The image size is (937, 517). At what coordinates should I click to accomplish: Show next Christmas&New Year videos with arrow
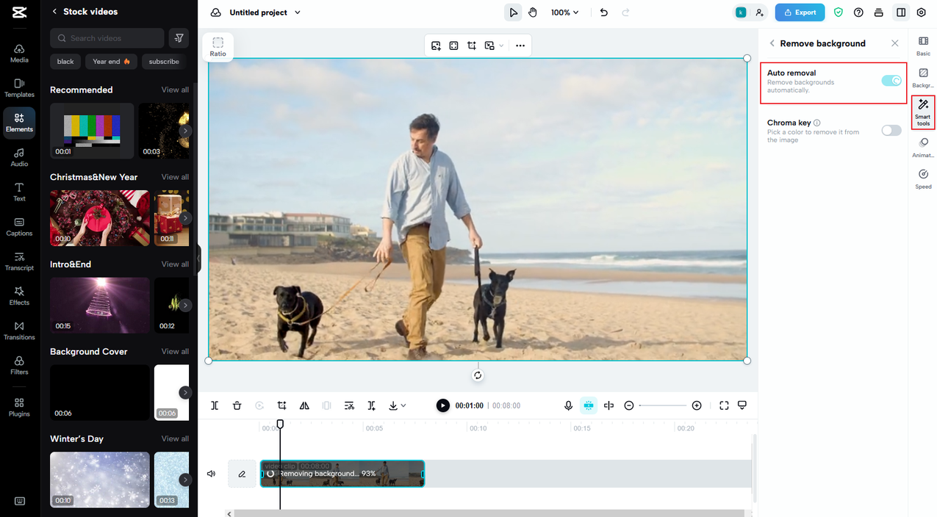click(x=185, y=218)
